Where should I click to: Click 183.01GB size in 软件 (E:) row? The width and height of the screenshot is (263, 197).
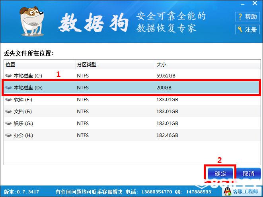pos(167,99)
